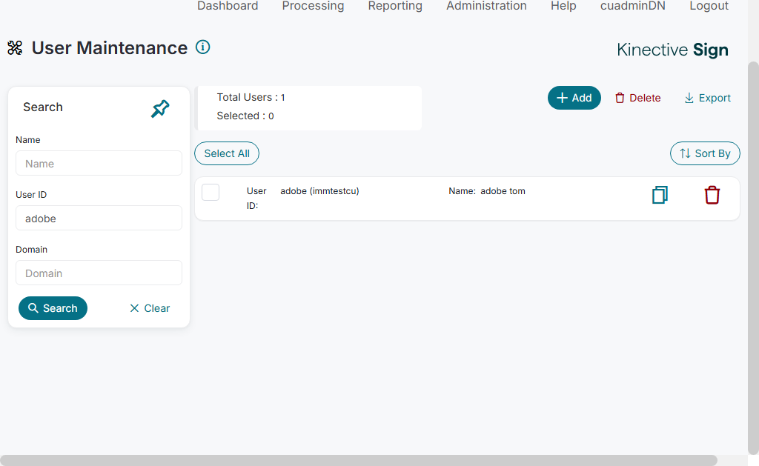The width and height of the screenshot is (759, 466).
Task: Click the copy icon for user adobe
Action: 660,195
